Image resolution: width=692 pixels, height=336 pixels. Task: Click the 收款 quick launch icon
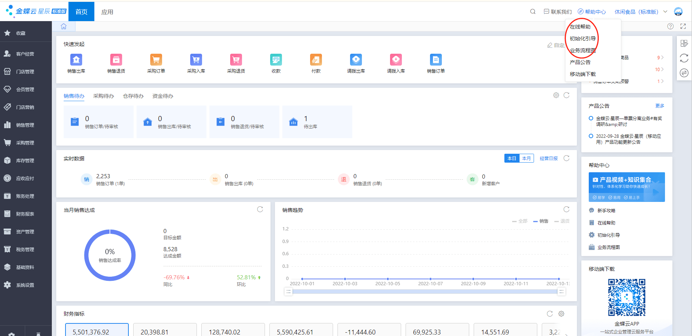pos(276,60)
